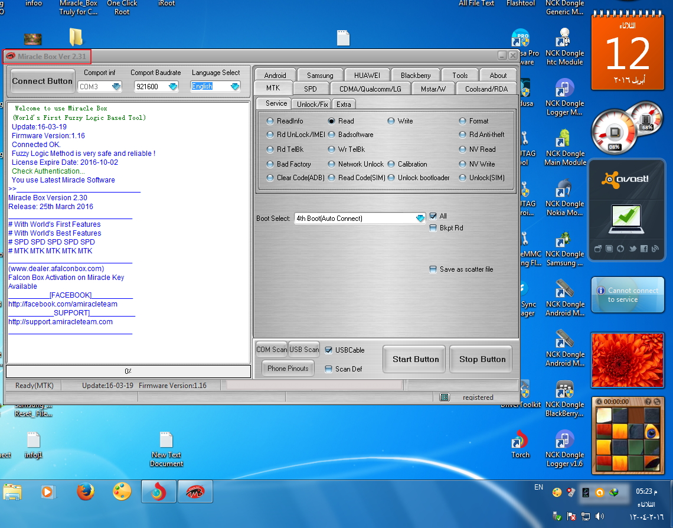Select the Write radio option

[391, 121]
